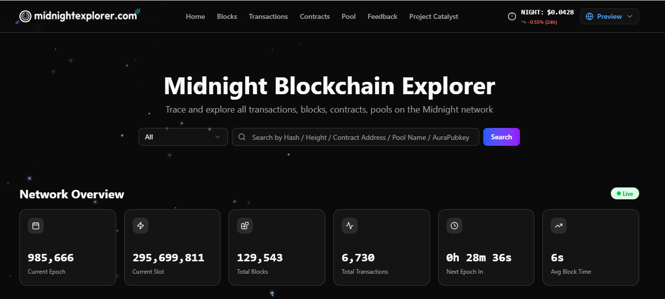The image size is (665, 299).
Task: Open the Transactions page
Action: pos(268,16)
